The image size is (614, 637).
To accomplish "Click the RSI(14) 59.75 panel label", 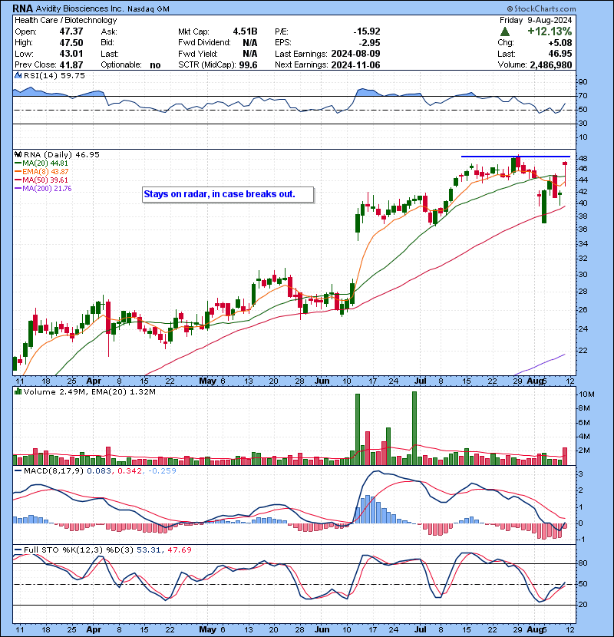I will (x=54, y=75).
